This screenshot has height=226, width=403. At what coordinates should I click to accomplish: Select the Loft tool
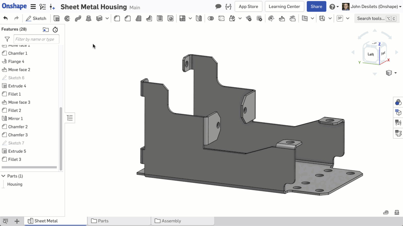(88, 18)
